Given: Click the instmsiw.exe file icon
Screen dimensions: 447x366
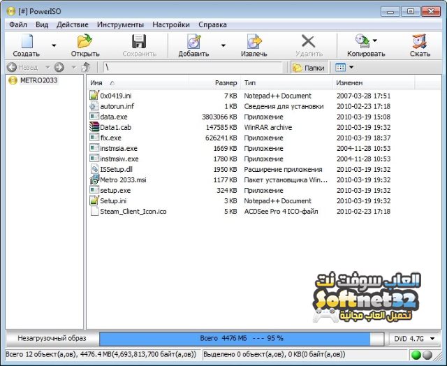Looking at the screenshot, I should point(94,159).
